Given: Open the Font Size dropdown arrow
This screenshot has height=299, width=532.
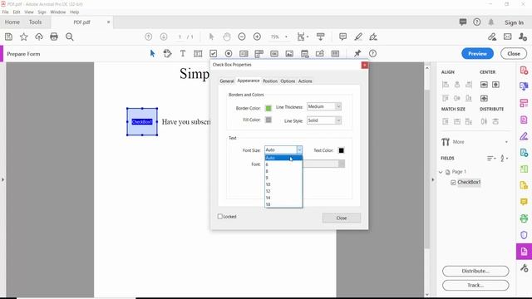Looking at the screenshot, I should click(x=299, y=149).
